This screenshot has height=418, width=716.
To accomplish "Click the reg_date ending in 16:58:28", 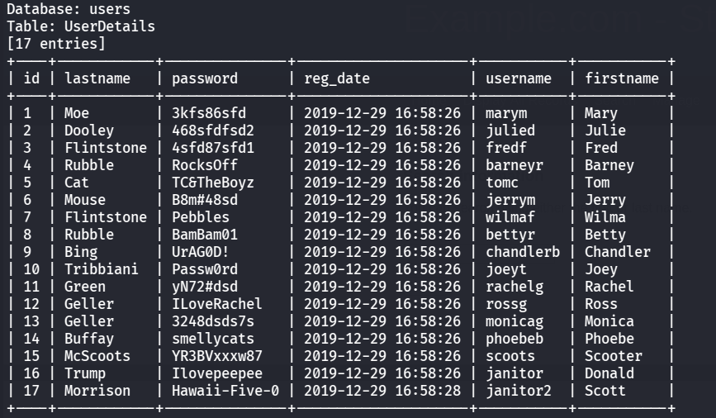I will coord(382,391).
